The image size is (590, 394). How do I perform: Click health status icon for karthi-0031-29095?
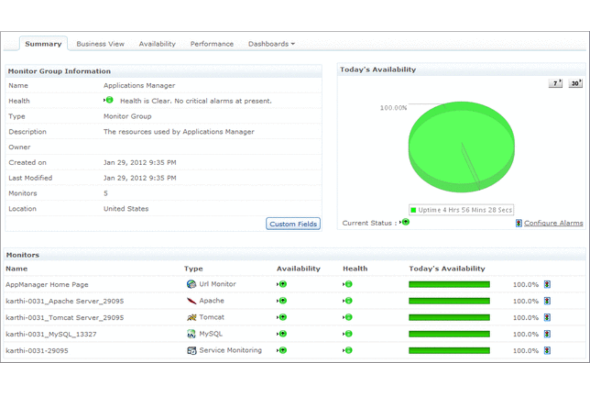pos(348,350)
